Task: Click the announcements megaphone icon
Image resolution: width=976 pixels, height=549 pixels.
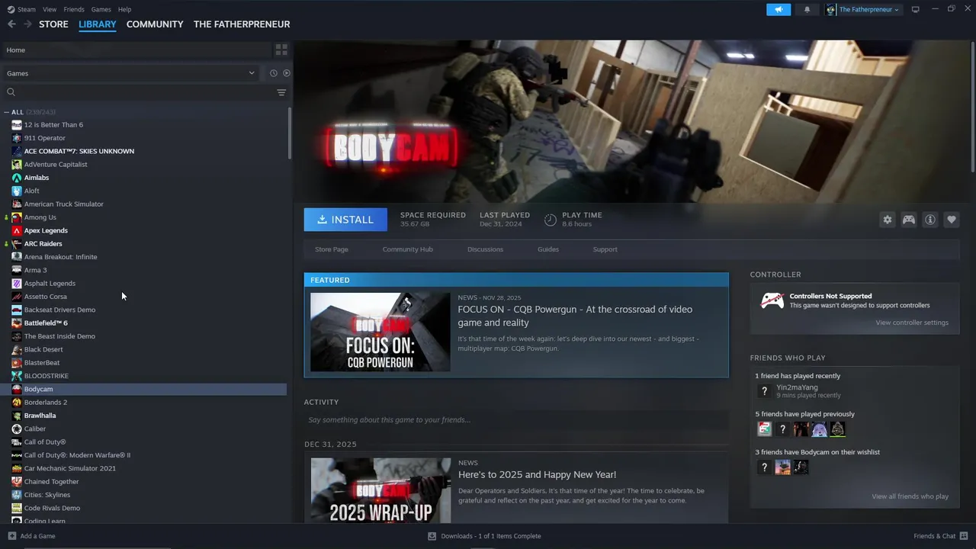Action: click(x=779, y=9)
